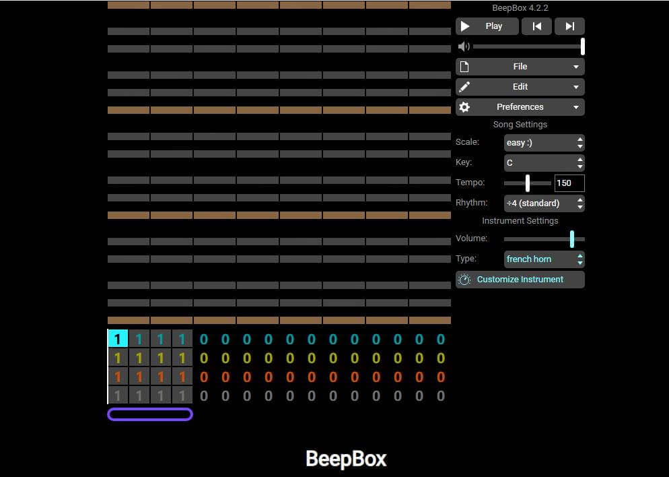
Task: Click the play triangle icon
Action: pos(466,26)
